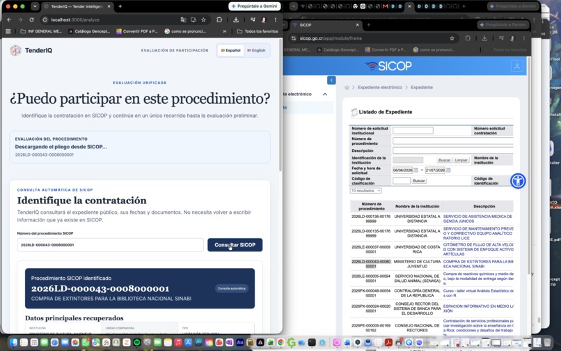561x351 pixels.
Task: Click the Consultar SICOP button
Action: tap(235, 245)
